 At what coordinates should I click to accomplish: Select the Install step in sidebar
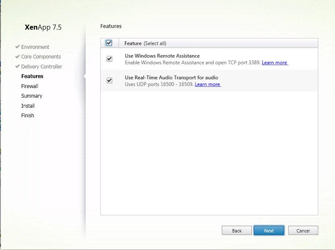(28, 106)
